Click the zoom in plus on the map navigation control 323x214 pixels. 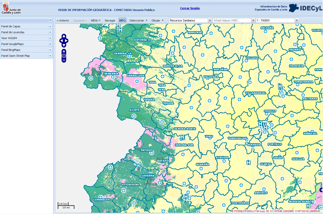click(64, 51)
